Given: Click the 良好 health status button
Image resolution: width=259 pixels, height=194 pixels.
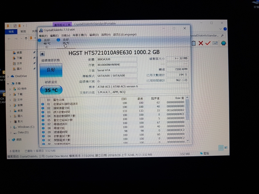Looking at the screenshot, I should 51,70.
